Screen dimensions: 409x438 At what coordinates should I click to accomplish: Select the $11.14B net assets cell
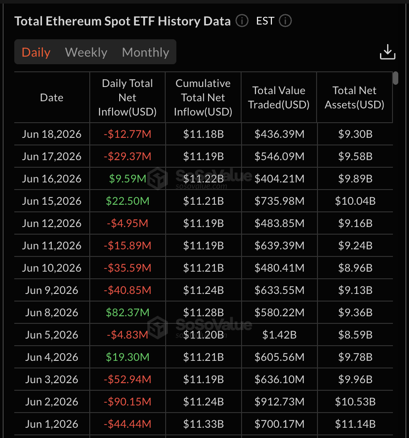tap(355, 424)
